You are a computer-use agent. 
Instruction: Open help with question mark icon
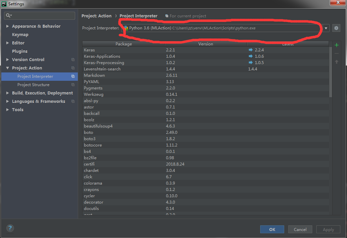coord(10,228)
